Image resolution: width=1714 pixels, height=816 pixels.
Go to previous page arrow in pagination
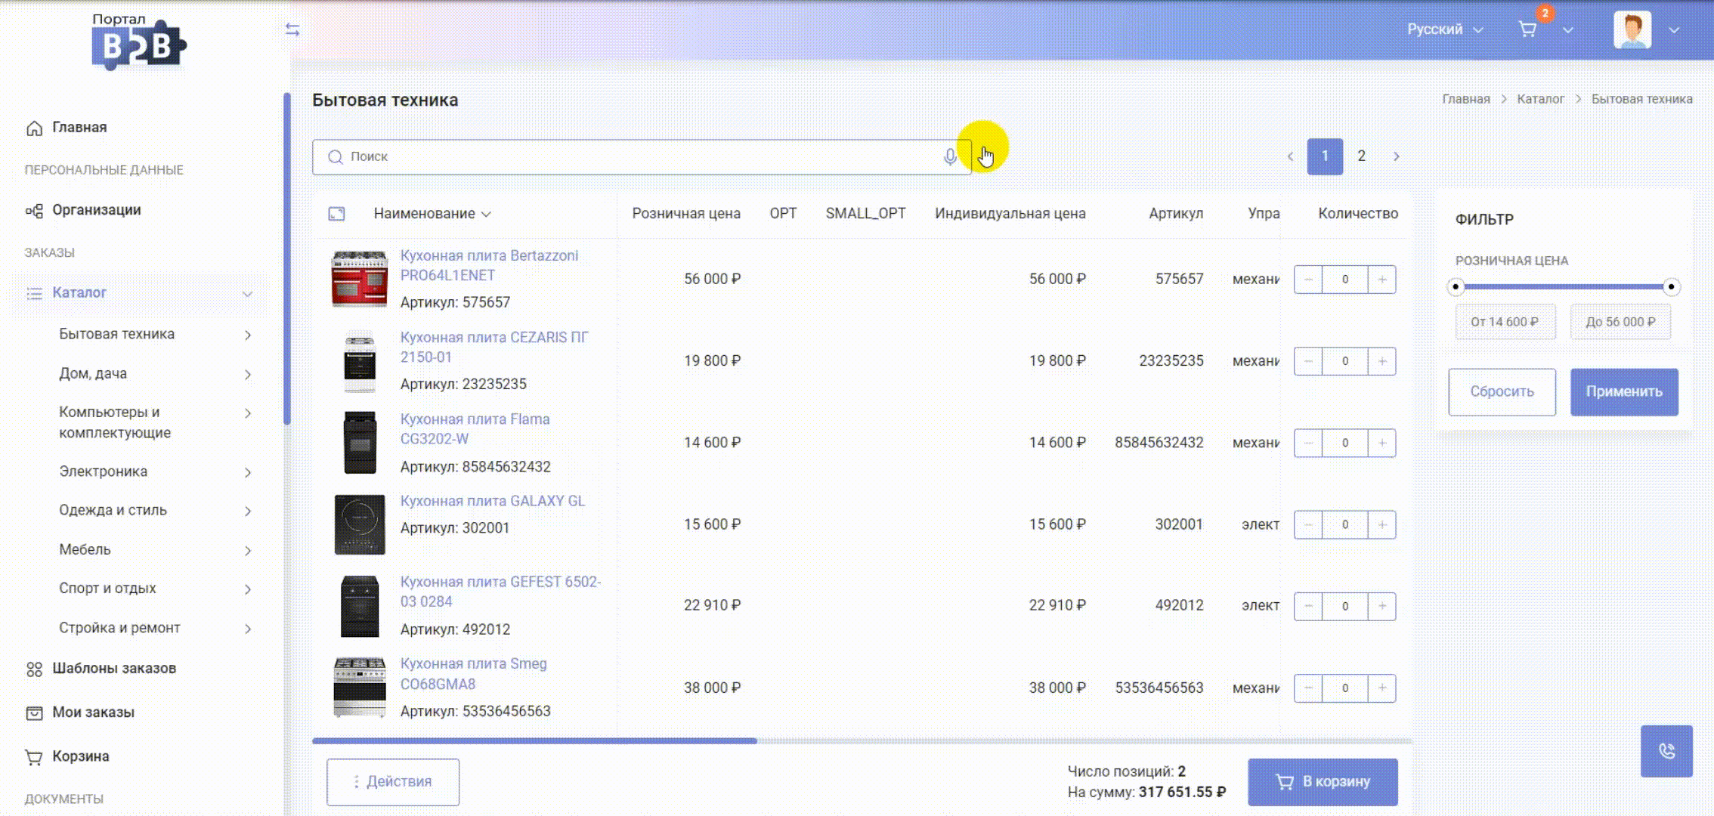pyautogui.click(x=1290, y=156)
